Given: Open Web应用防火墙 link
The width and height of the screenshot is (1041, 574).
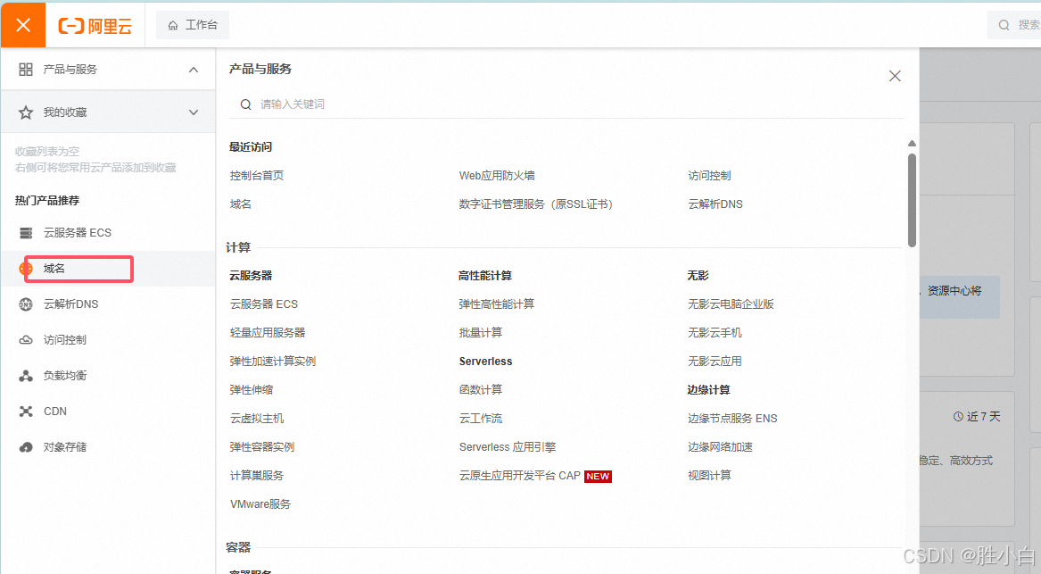Looking at the screenshot, I should coord(497,175).
